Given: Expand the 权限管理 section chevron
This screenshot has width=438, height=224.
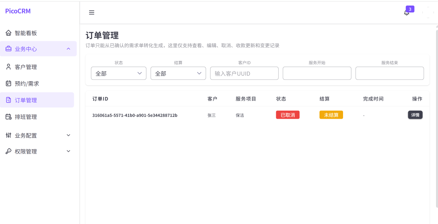Looking at the screenshot, I should pos(68,151).
